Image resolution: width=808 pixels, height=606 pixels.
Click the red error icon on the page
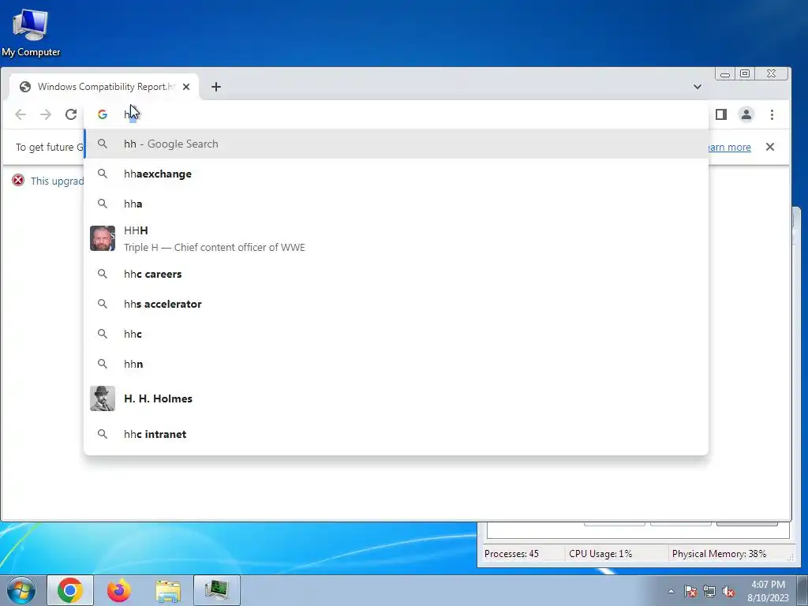tap(18, 181)
